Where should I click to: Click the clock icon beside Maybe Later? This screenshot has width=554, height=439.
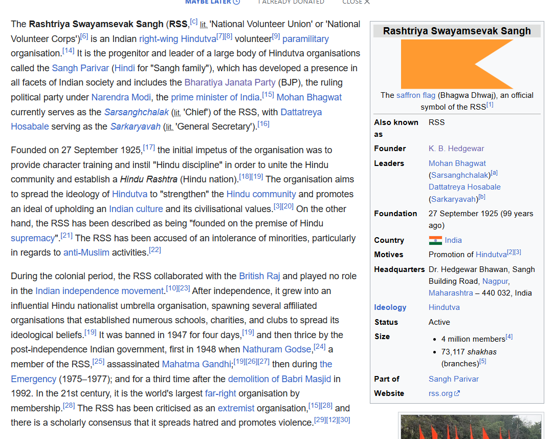(236, 2)
